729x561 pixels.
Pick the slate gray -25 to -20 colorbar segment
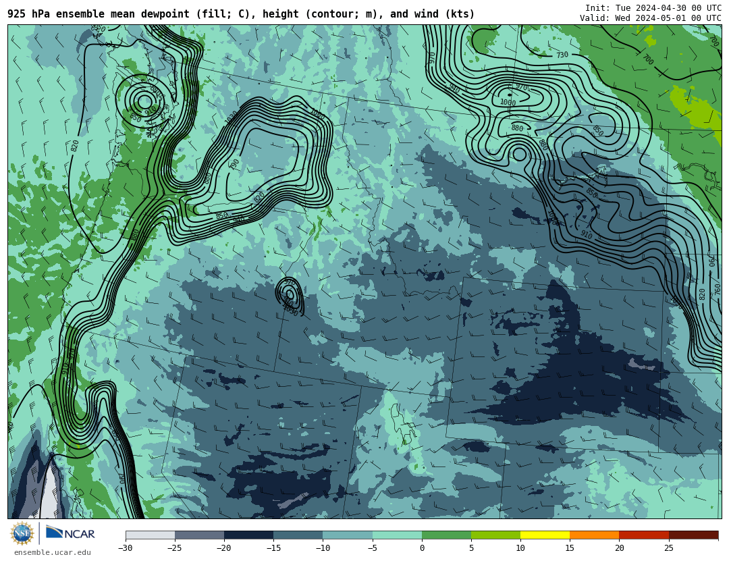click(199, 535)
